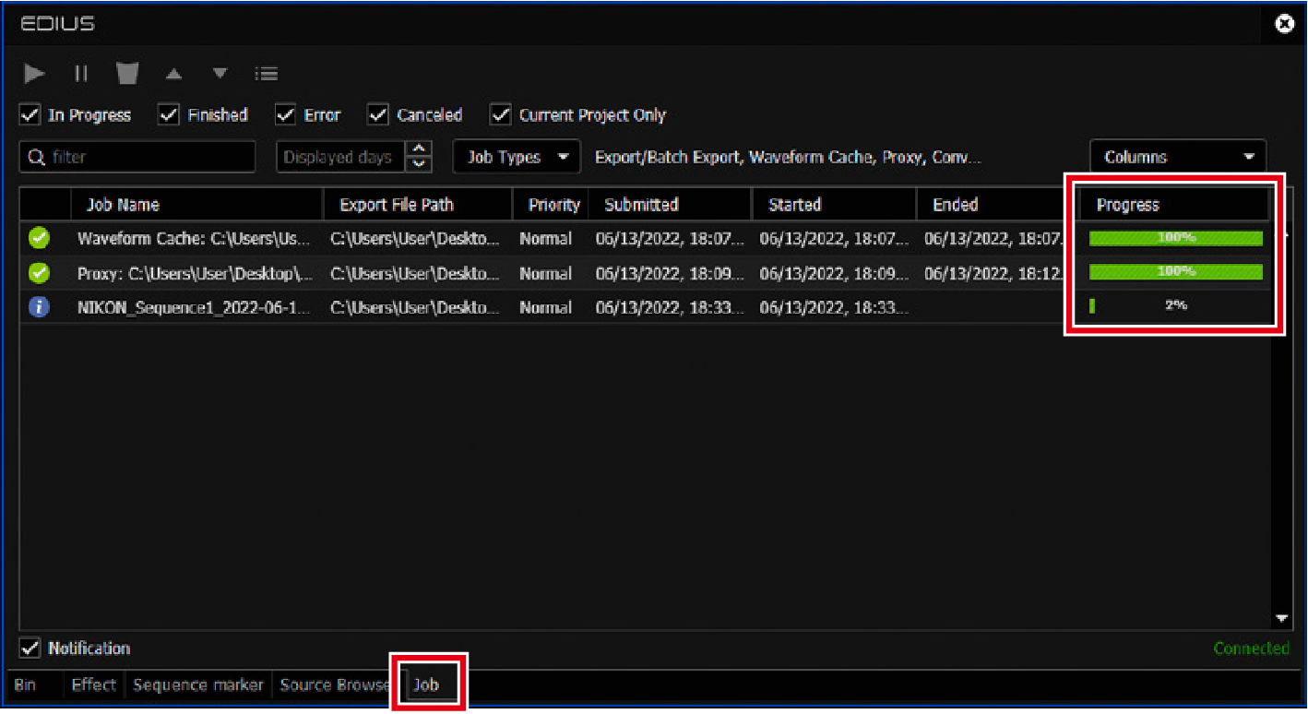Image resolution: width=1308 pixels, height=714 pixels.
Task: Expand the Columns dropdown
Action: click(1178, 158)
